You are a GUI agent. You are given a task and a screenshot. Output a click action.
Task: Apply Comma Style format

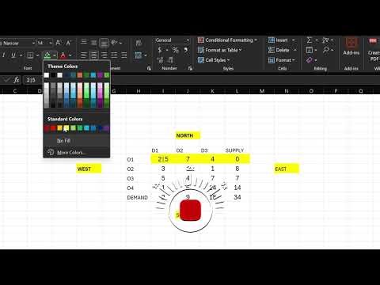(186, 50)
